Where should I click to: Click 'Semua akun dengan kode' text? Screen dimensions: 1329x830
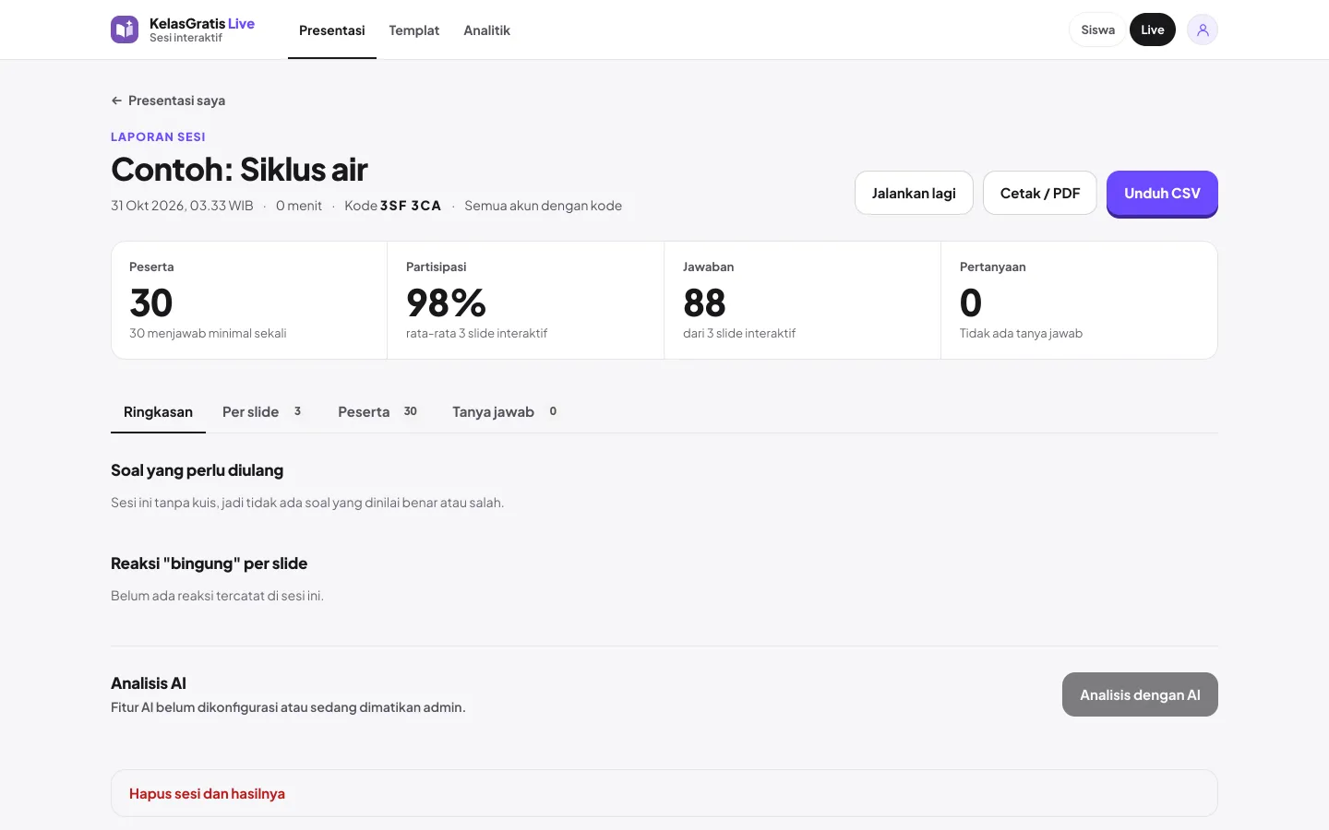543,206
